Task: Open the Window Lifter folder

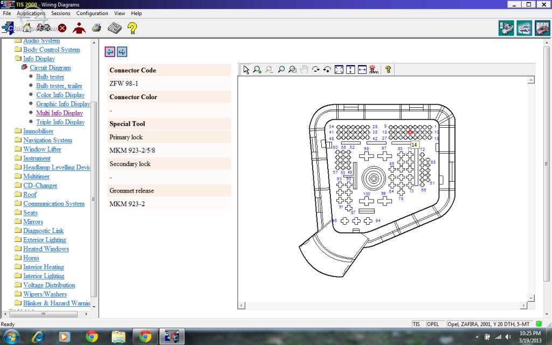Action: (x=42, y=149)
